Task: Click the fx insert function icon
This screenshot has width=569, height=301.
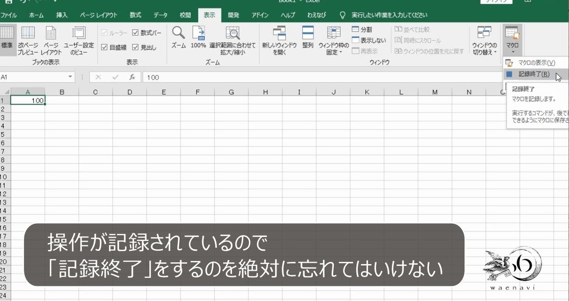Action: tap(132, 77)
